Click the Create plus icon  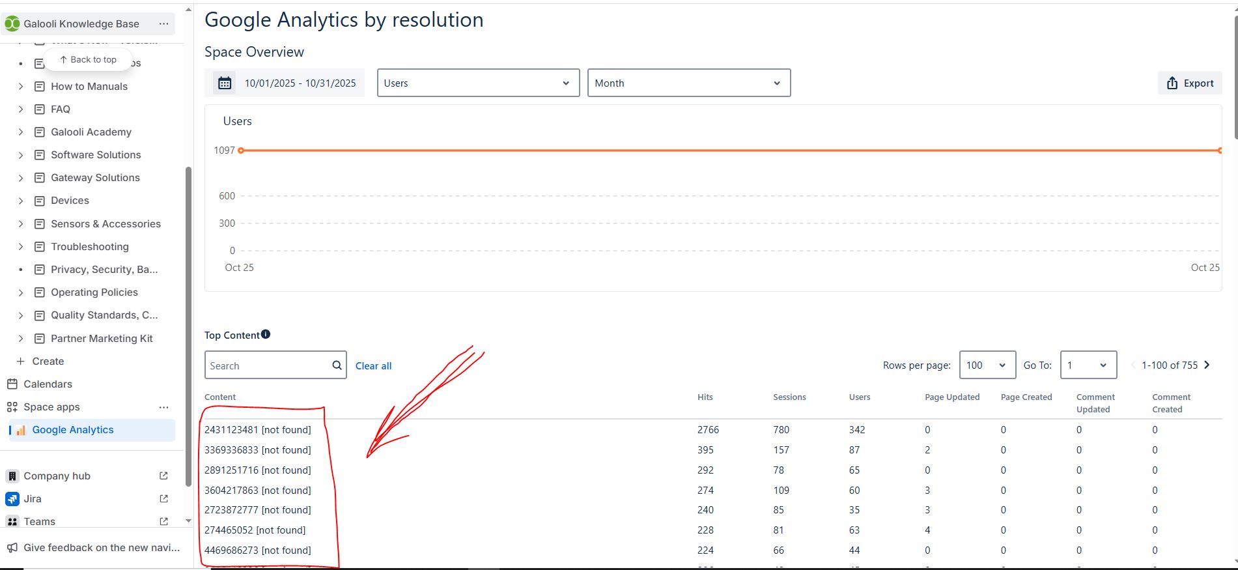click(x=21, y=361)
